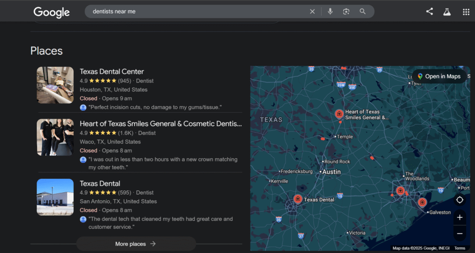
Task: Click the magnifying glass search icon
Action: pos(363,12)
